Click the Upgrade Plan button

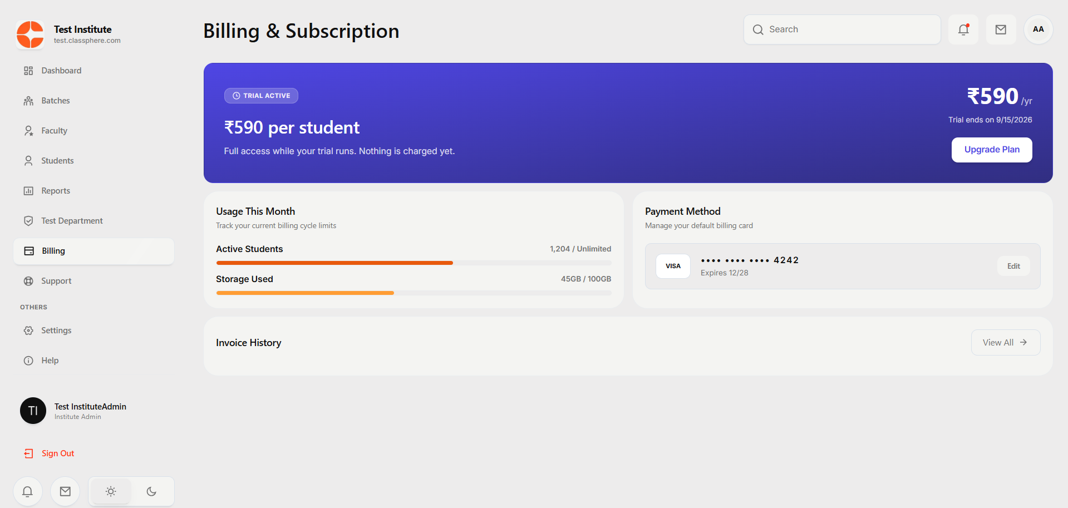(992, 150)
